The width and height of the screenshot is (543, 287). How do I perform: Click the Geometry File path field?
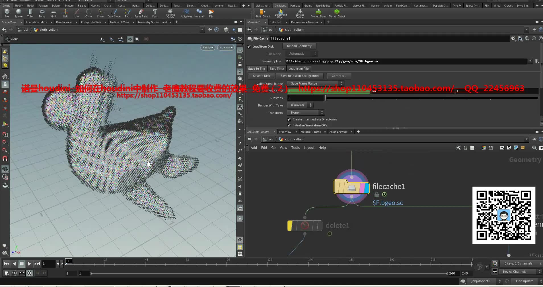coord(406,61)
